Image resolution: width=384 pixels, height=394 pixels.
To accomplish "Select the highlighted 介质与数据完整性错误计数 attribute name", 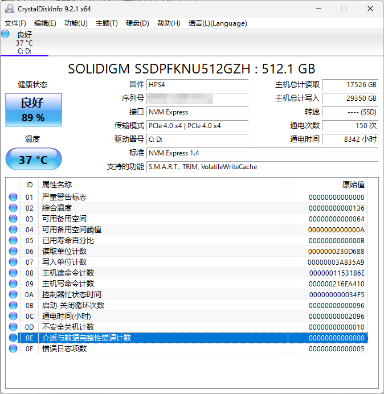I will (87, 338).
